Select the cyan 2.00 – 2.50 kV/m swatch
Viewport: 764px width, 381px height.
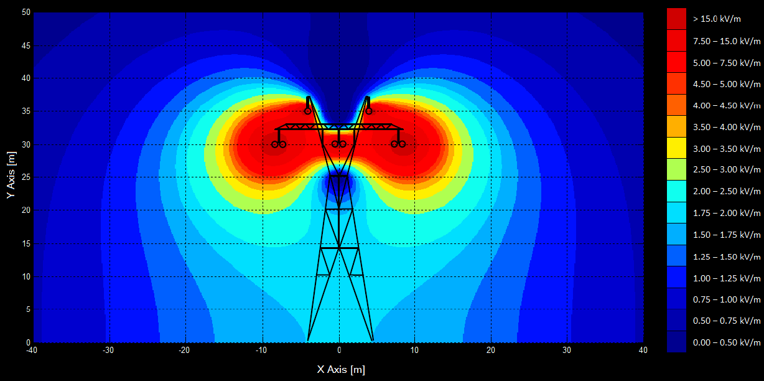676,191
